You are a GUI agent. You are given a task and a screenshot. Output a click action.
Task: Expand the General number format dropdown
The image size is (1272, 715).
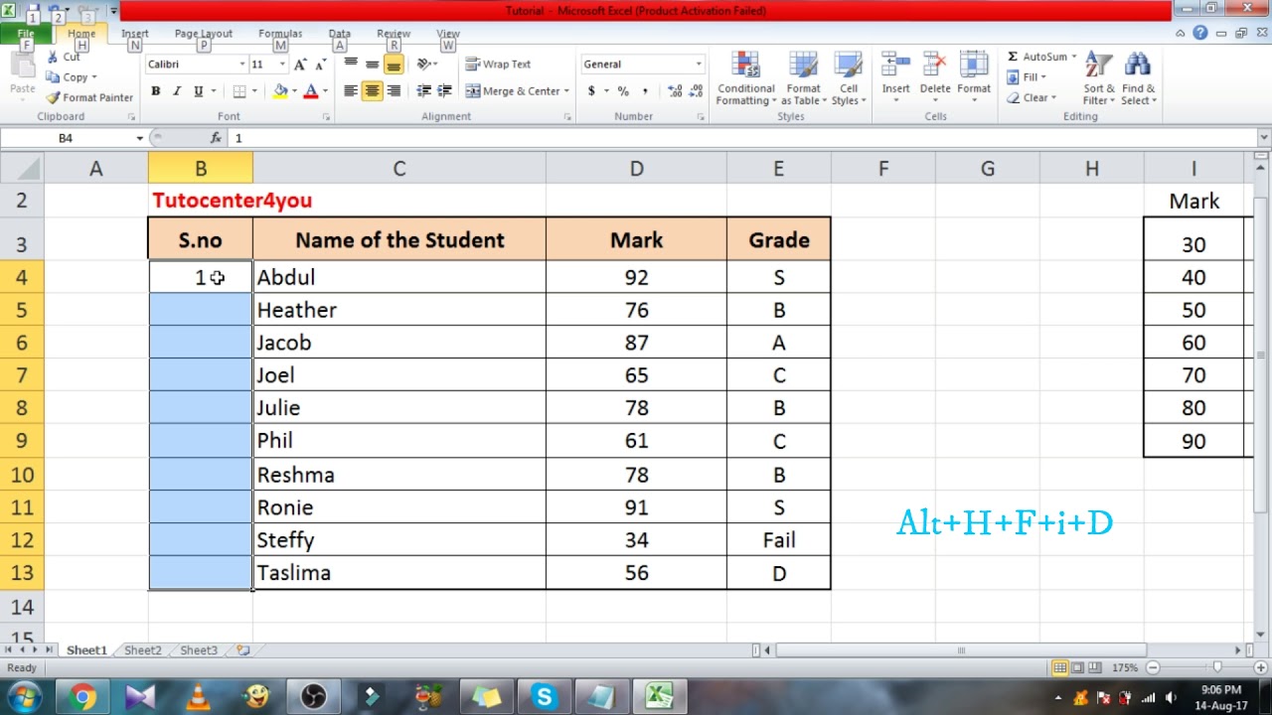point(699,65)
